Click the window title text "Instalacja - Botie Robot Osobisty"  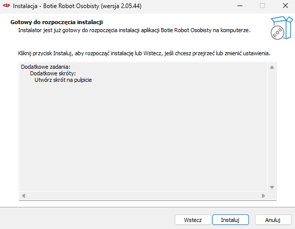click(56, 6)
